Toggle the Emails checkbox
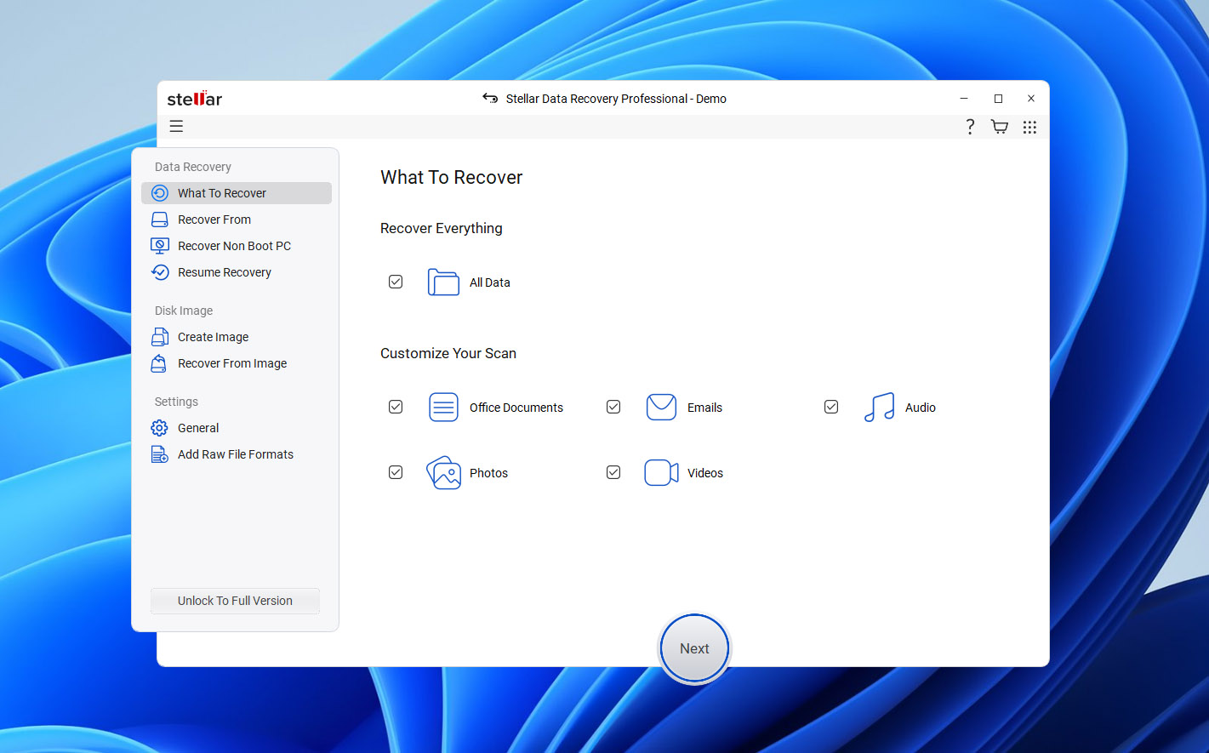Image resolution: width=1209 pixels, height=753 pixels. coord(613,407)
